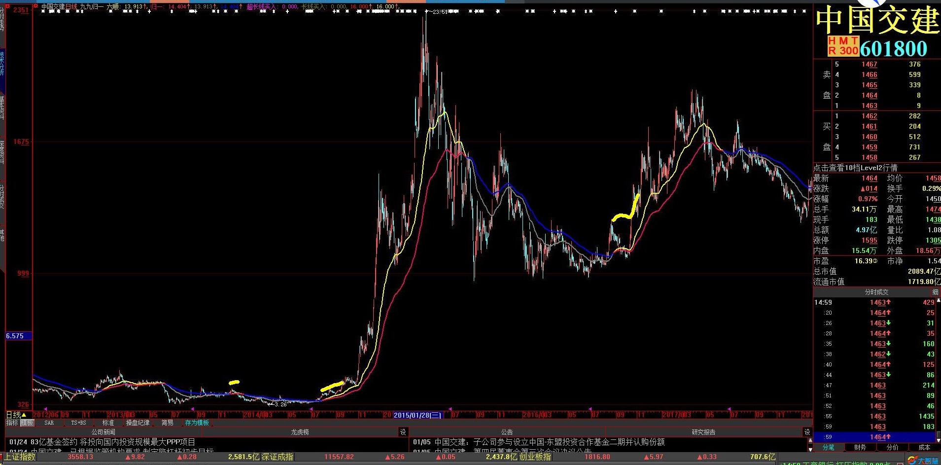Click 设 settings beside 龙虎榜
The height and width of the screenshot is (465, 941).
tap(403, 432)
